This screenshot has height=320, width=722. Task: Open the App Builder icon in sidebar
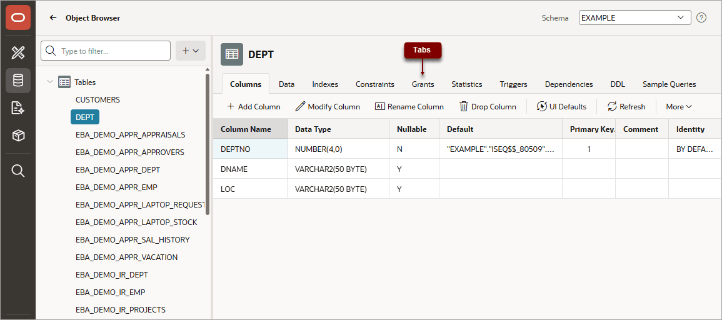pyautogui.click(x=18, y=53)
